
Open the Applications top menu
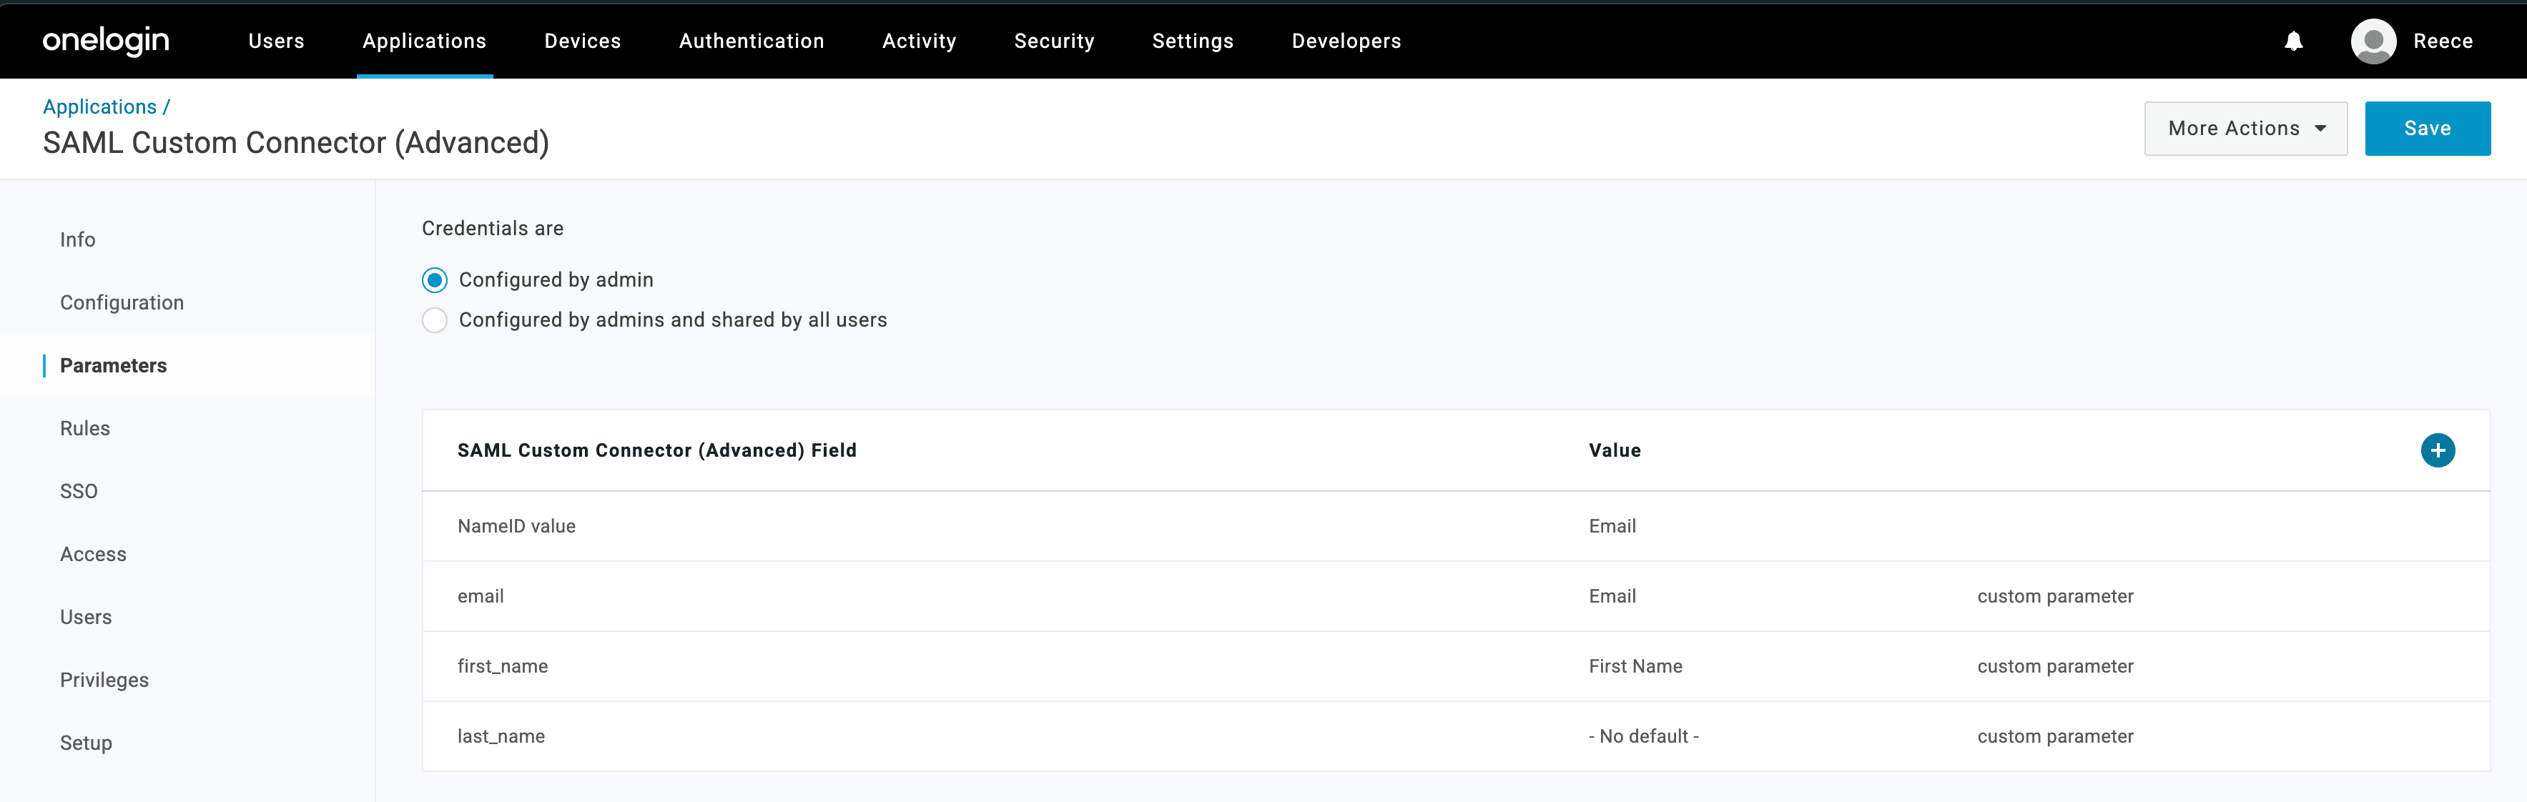pos(425,41)
